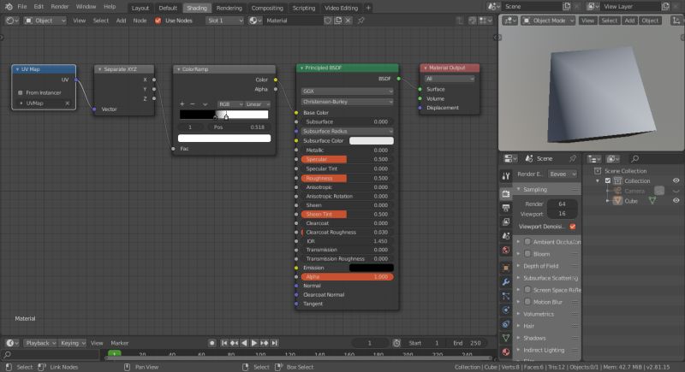Switch to the Compositing workspace tab
This screenshot has height=372, width=685.
(267, 8)
